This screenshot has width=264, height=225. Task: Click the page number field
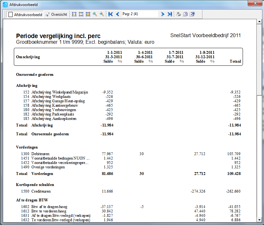[140, 14]
